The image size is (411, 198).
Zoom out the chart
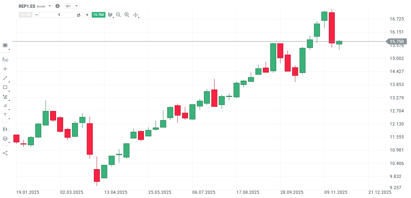click(x=119, y=15)
